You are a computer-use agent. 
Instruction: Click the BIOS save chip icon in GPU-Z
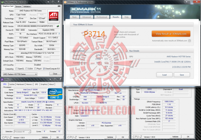pyautogui.click(x=58, y=26)
